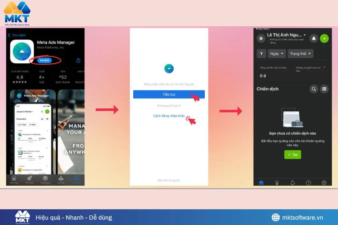Select the lightbulb tab in bottom bar
The image size is (338, 225).
point(277,183)
